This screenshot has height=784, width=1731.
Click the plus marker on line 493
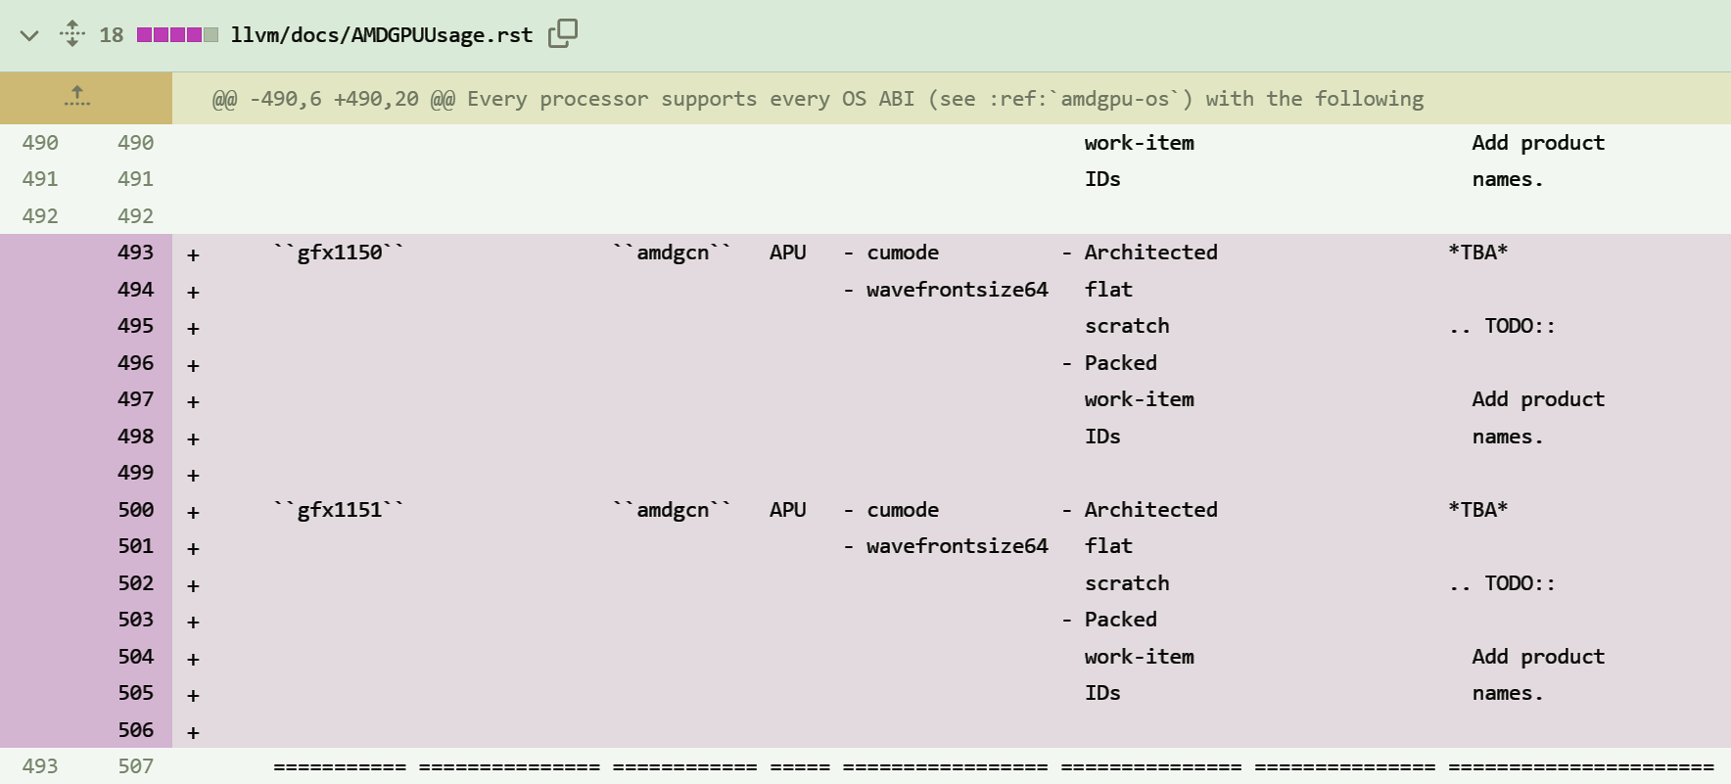pos(193,254)
